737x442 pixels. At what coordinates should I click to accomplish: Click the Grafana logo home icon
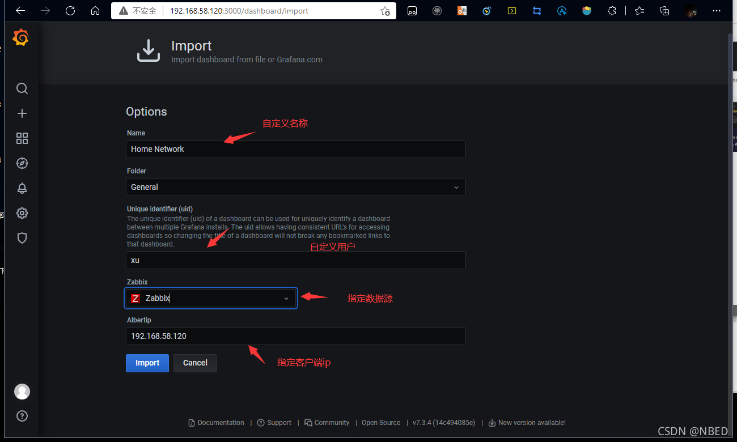click(21, 38)
